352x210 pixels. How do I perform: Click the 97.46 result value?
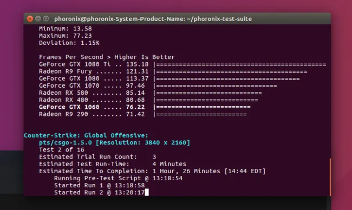click(x=135, y=86)
